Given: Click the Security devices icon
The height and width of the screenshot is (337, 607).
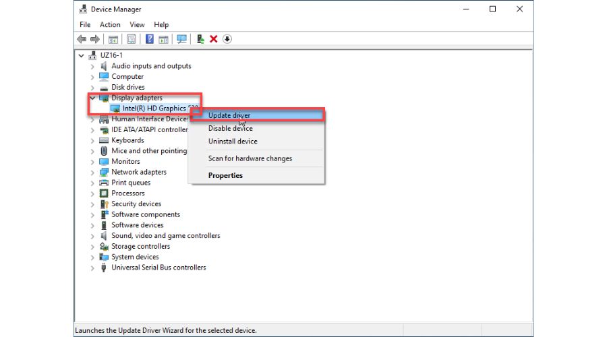Looking at the screenshot, I should click(104, 204).
